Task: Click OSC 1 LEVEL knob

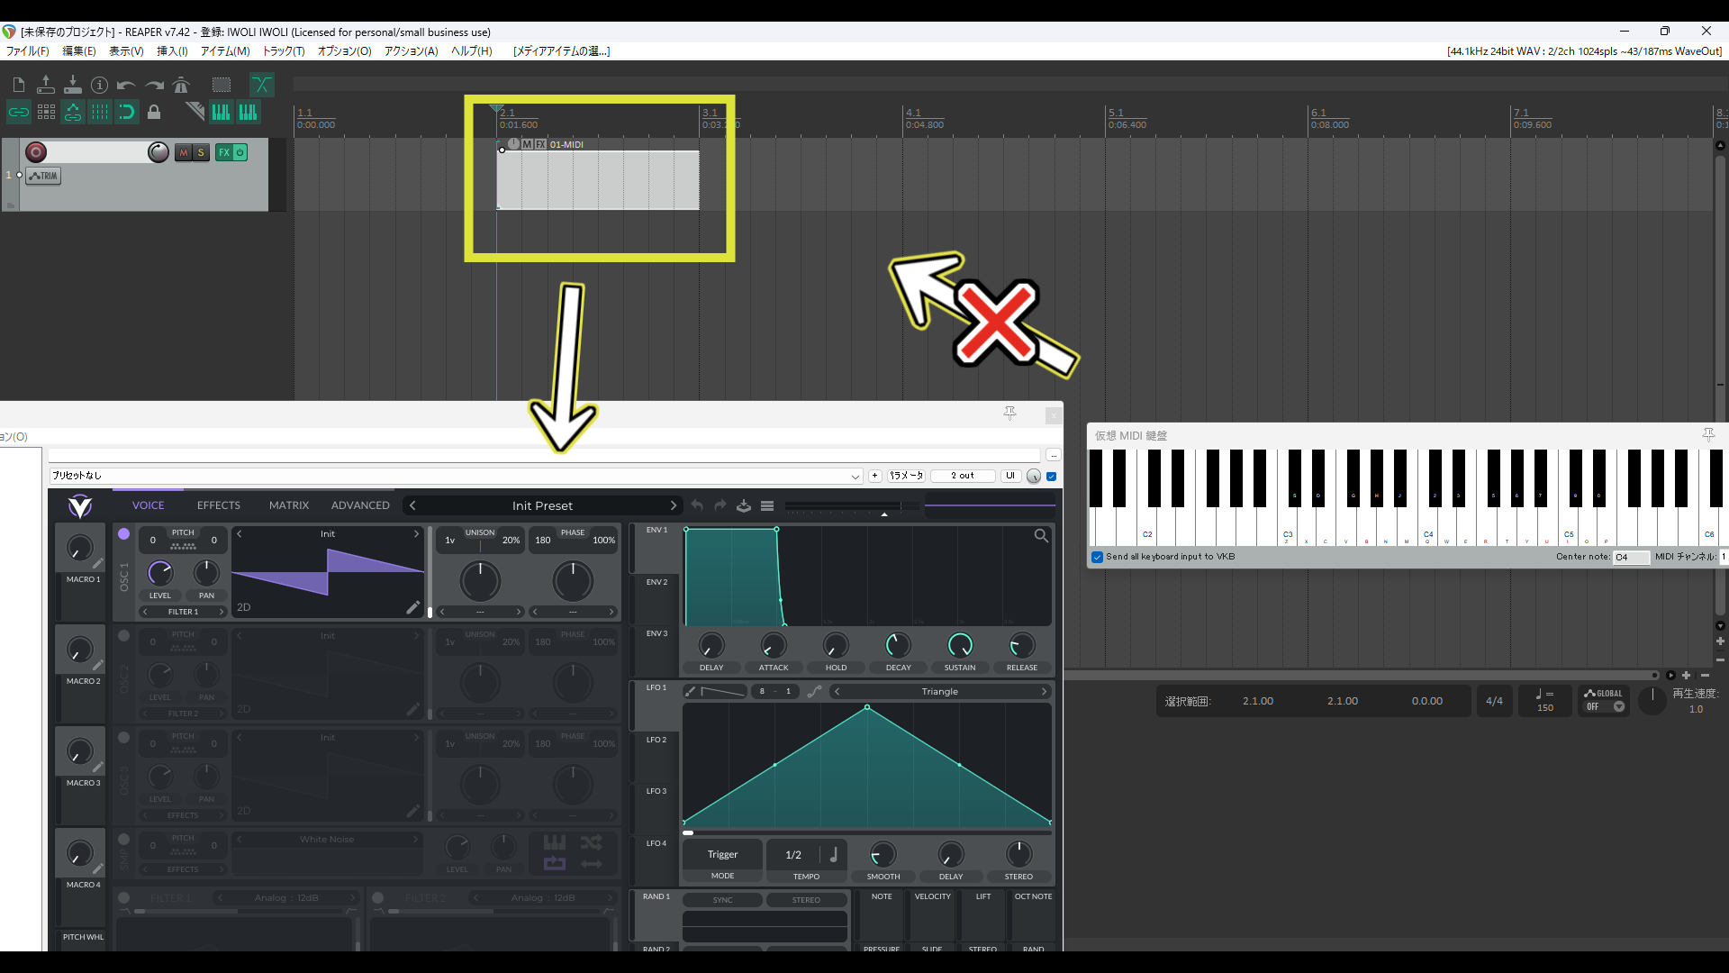Action: pos(160,572)
